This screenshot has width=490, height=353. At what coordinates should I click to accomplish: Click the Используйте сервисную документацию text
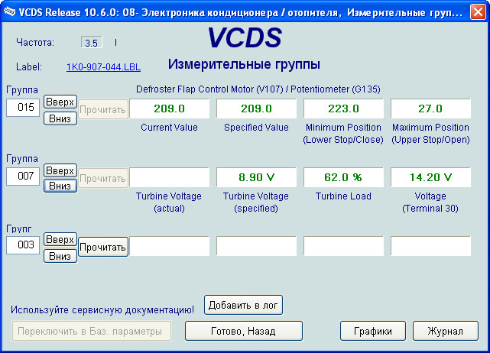pos(102,309)
